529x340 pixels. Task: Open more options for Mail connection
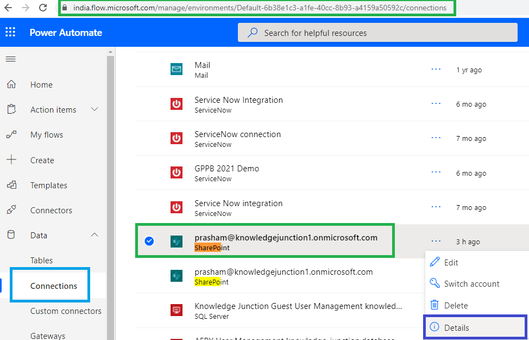pos(436,69)
